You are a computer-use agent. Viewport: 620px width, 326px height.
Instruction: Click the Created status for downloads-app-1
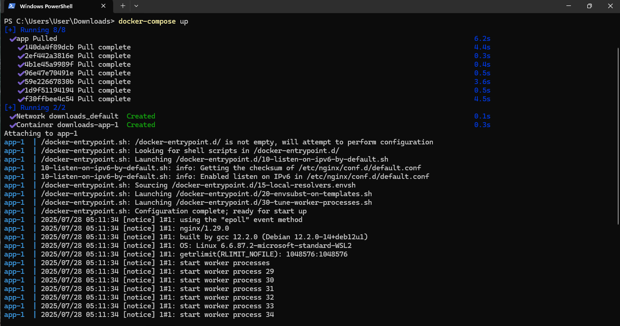(141, 125)
